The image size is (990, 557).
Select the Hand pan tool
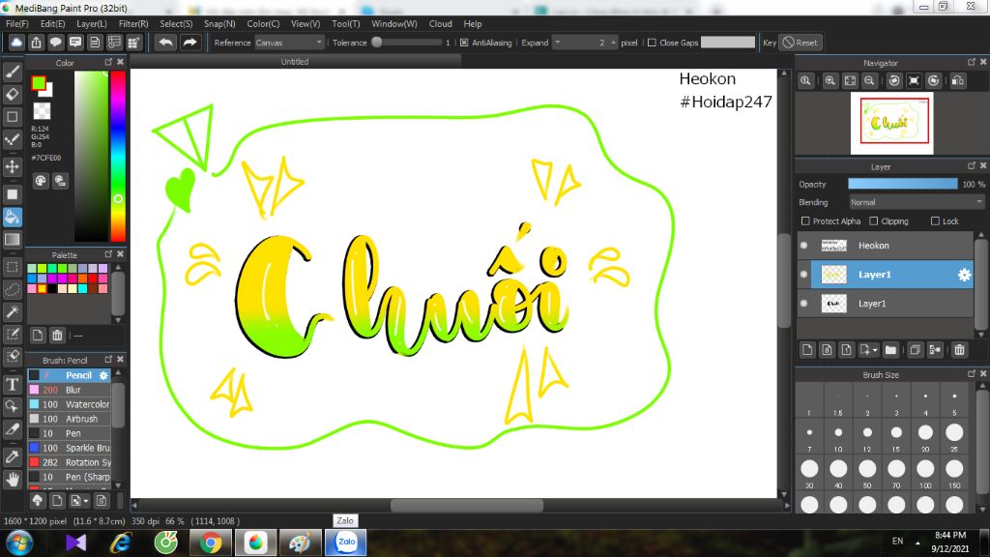click(x=12, y=480)
